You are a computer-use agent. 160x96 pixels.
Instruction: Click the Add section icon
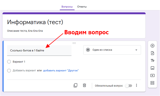pos(152,83)
